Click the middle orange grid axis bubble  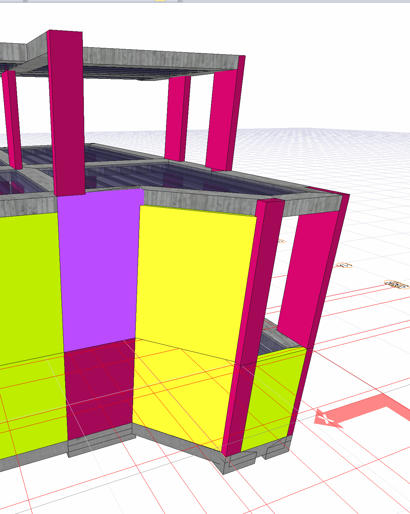point(344,265)
